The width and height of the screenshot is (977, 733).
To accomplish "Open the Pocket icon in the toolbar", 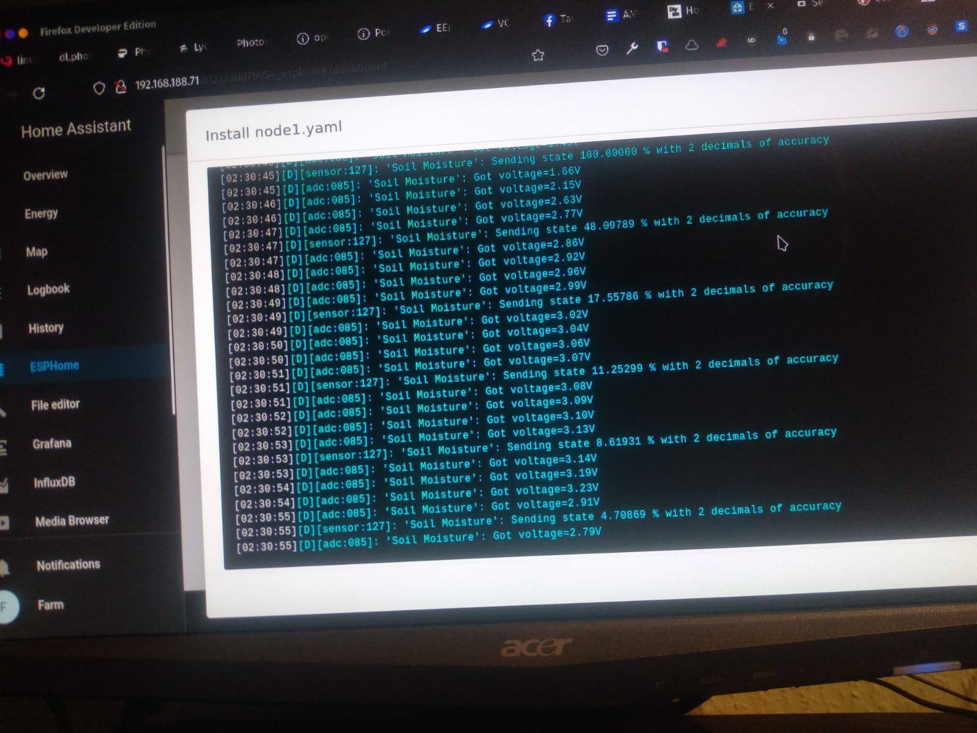I will tap(602, 50).
